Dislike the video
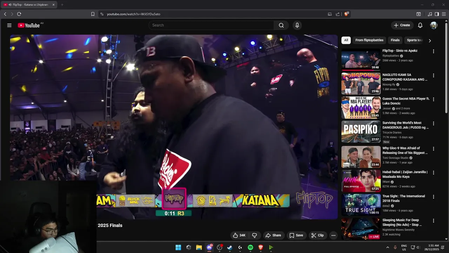This screenshot has width=449, height=253. coord(255,235)
